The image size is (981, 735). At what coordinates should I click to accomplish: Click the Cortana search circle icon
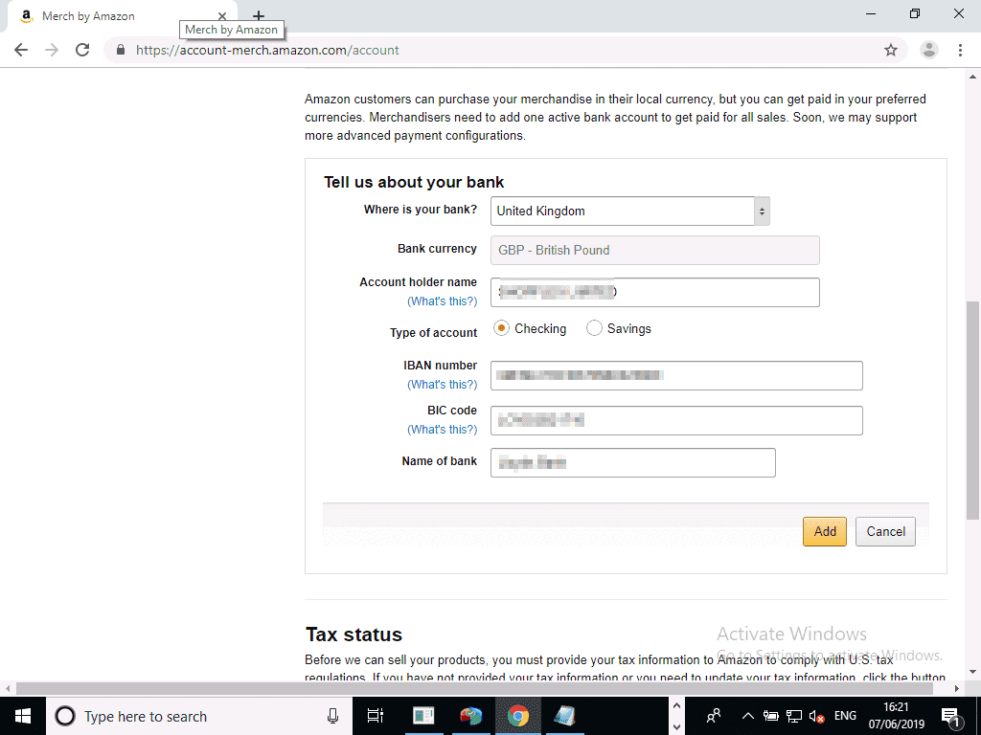[65, 716]
